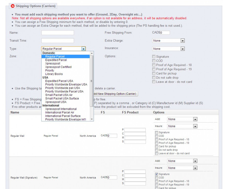Enable the top COD checkbox

click(154, 61)
